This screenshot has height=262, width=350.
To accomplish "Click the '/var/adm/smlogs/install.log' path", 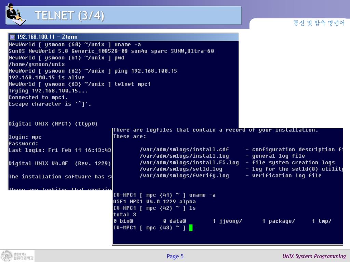I will pyautogui.click(x=184, y=156).
